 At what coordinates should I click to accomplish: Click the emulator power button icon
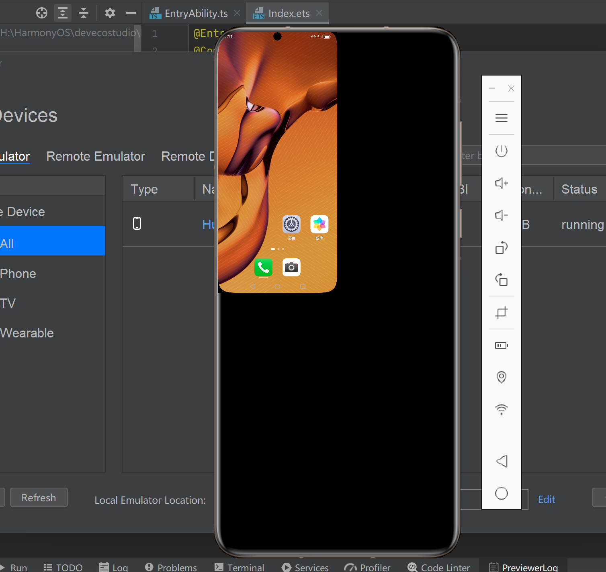502,151
